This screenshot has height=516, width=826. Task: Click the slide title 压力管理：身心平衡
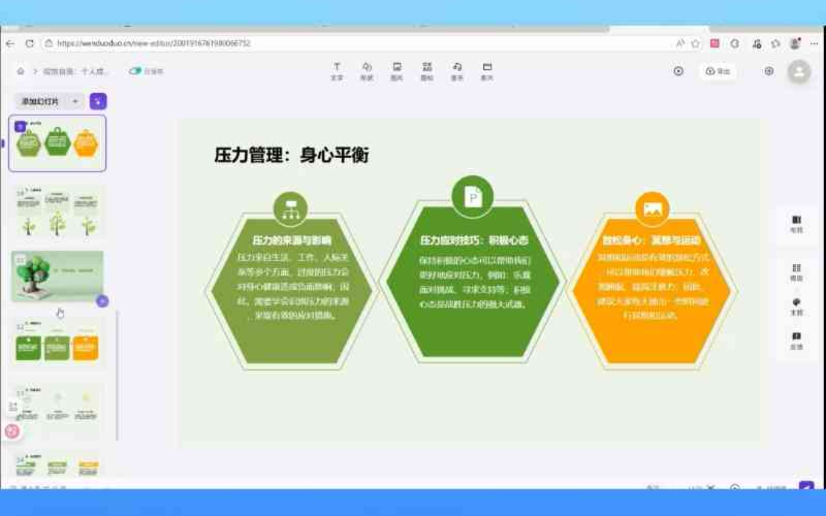click(x=291, y=155)
